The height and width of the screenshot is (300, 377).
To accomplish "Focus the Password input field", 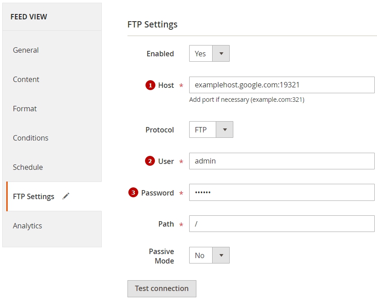I will point(282,192).
